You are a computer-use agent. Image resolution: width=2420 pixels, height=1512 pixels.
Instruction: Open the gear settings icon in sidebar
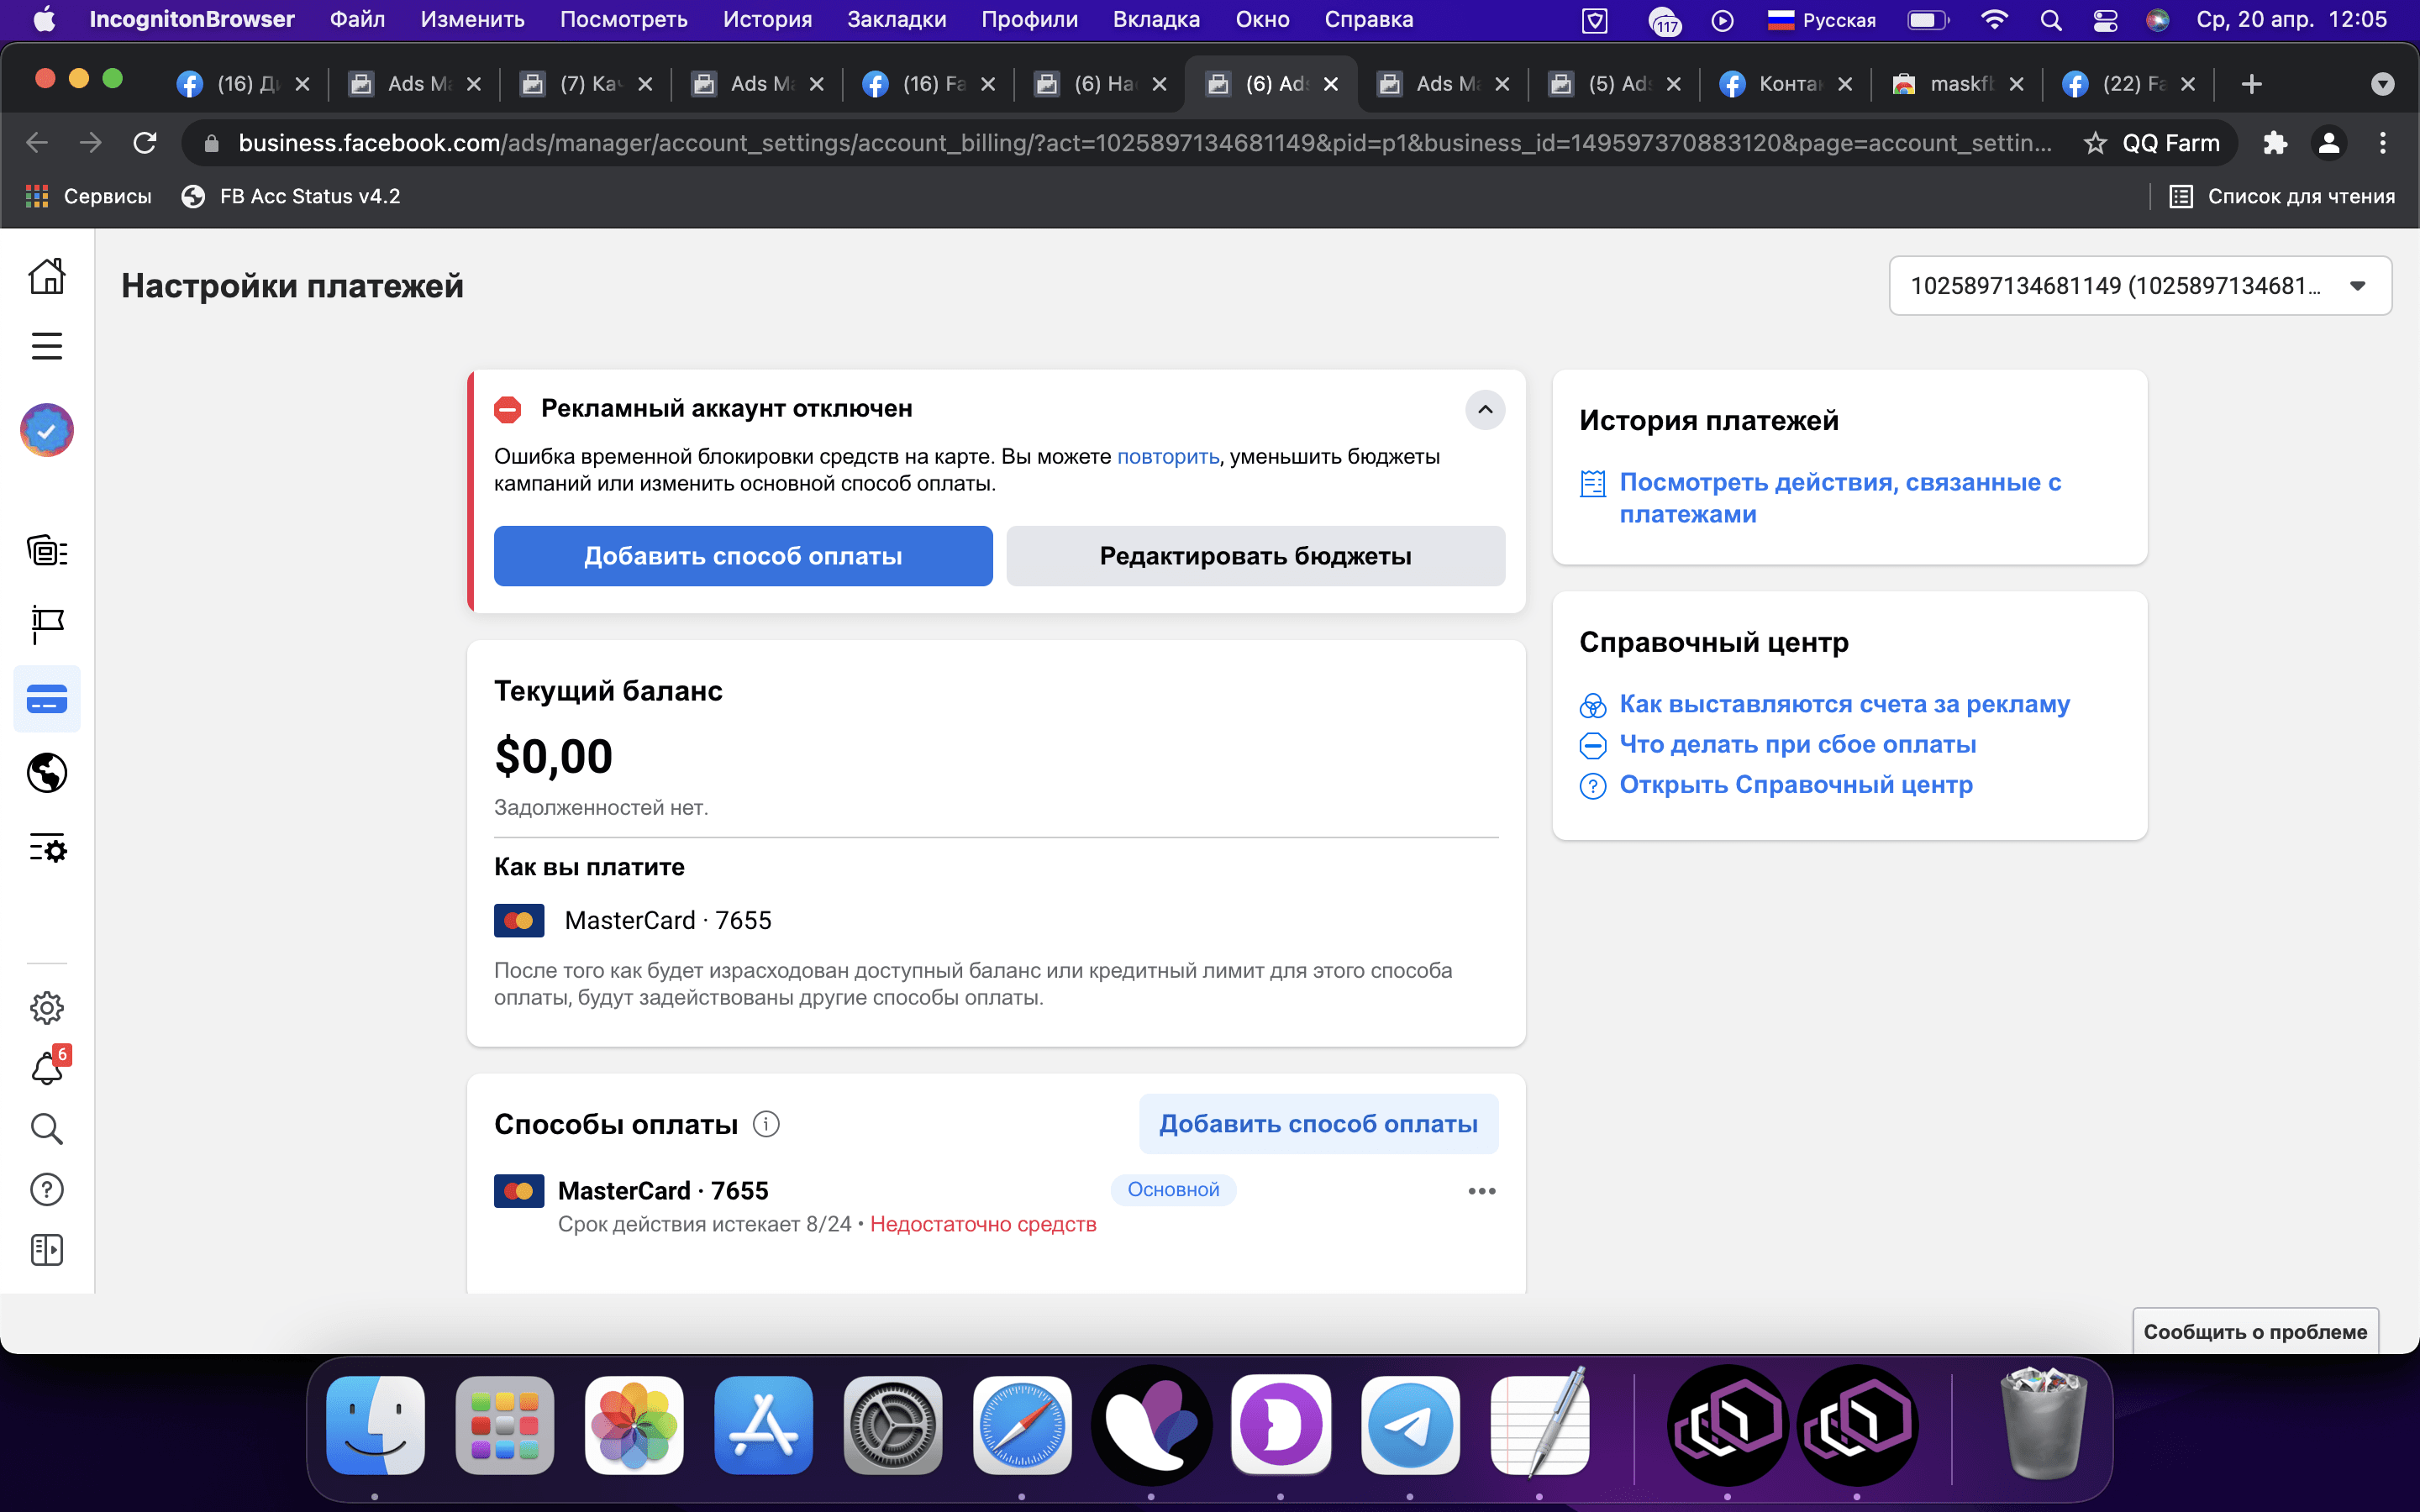[x=47, y=1008]
